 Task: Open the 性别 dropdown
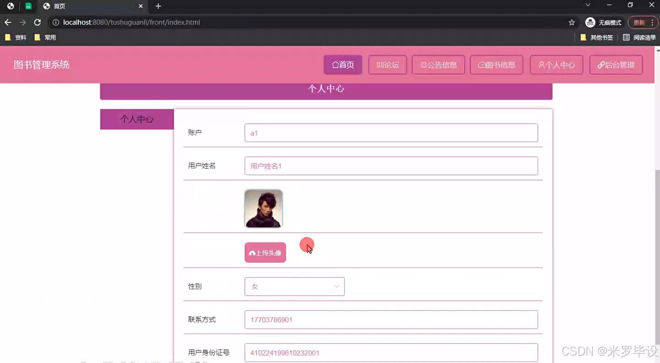point(295,286)
